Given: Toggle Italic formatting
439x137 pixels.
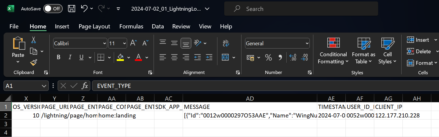Looking at the screenshot, I should [x=70, y=57].
